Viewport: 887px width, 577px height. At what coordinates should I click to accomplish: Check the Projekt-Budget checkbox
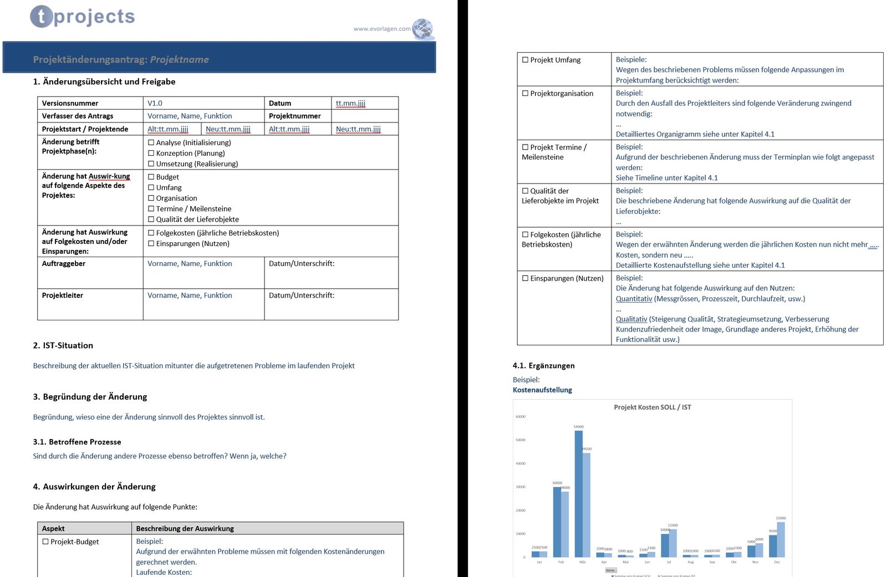coord(45,542)
